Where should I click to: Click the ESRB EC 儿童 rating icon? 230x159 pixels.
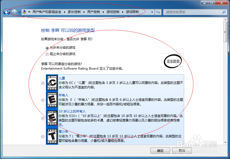[52, 83]
